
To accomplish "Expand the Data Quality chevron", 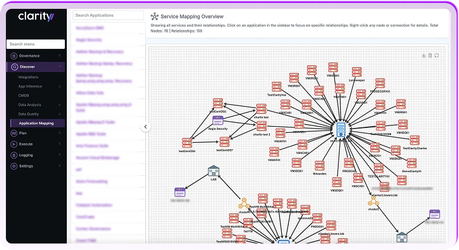I will click(x=60, y=114).
